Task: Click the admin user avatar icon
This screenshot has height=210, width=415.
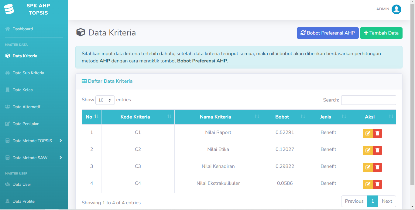Action: click(x=396, y=9)
